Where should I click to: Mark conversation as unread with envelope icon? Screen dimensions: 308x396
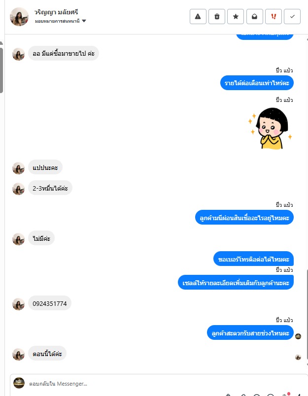click(x=254, y=17)
